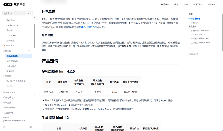Collapse the sidebar using the panel icon

coord(31,127)
